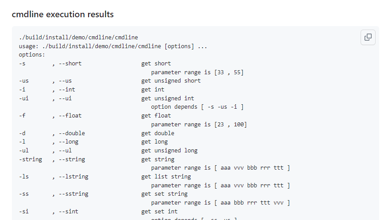This screenshot has width=388, height=220.
Task: Click the '--double' option text
Action: point(72,133)
